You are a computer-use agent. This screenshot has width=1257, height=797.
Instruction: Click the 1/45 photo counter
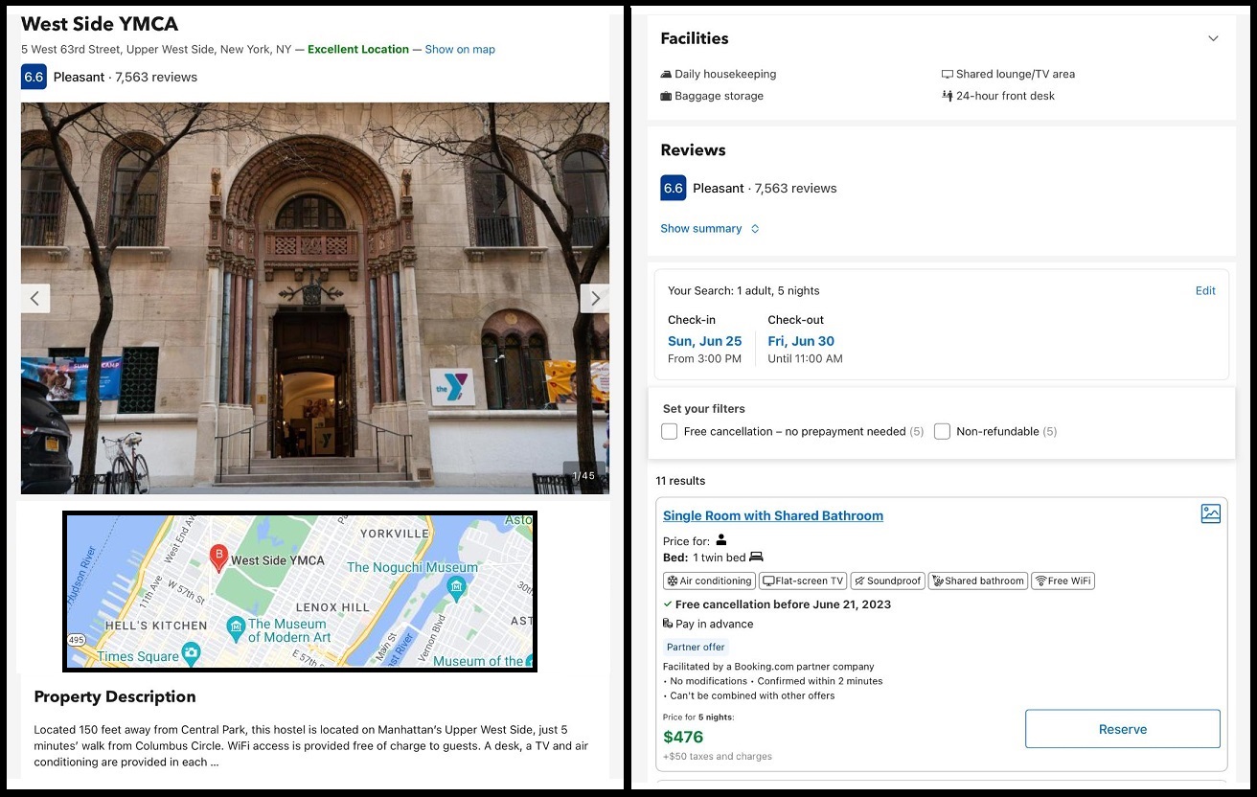[x=583, y=475]
